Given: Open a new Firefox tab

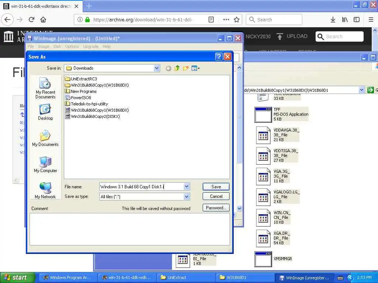Looking at the screenshot, I should (89, 6).
